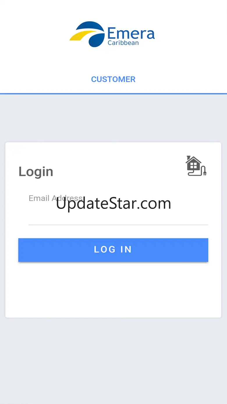Click gray area above the login card
Image resolution: width=227 pixels, height=404 pixels.
(114, 118)
